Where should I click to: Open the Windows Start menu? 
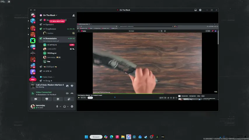pyautogui.click(x=86, y=137)
